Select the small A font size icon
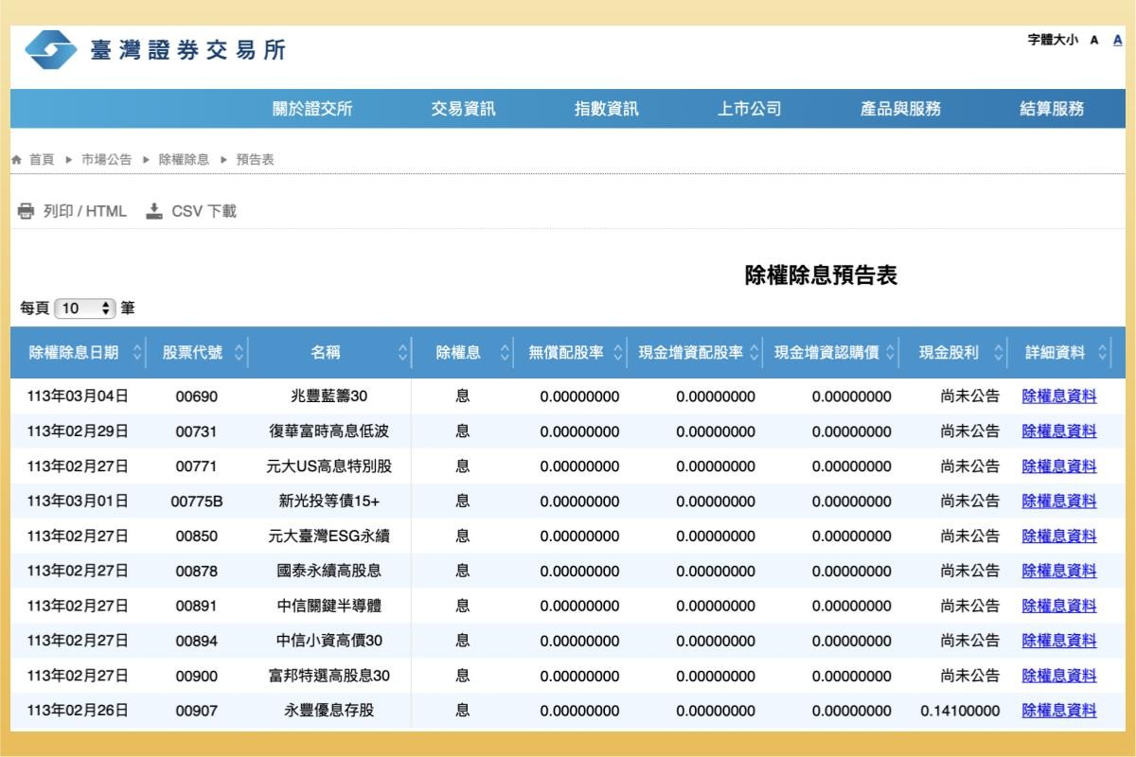Viewport: 1136px width, 757px height. coord(1095,40)
